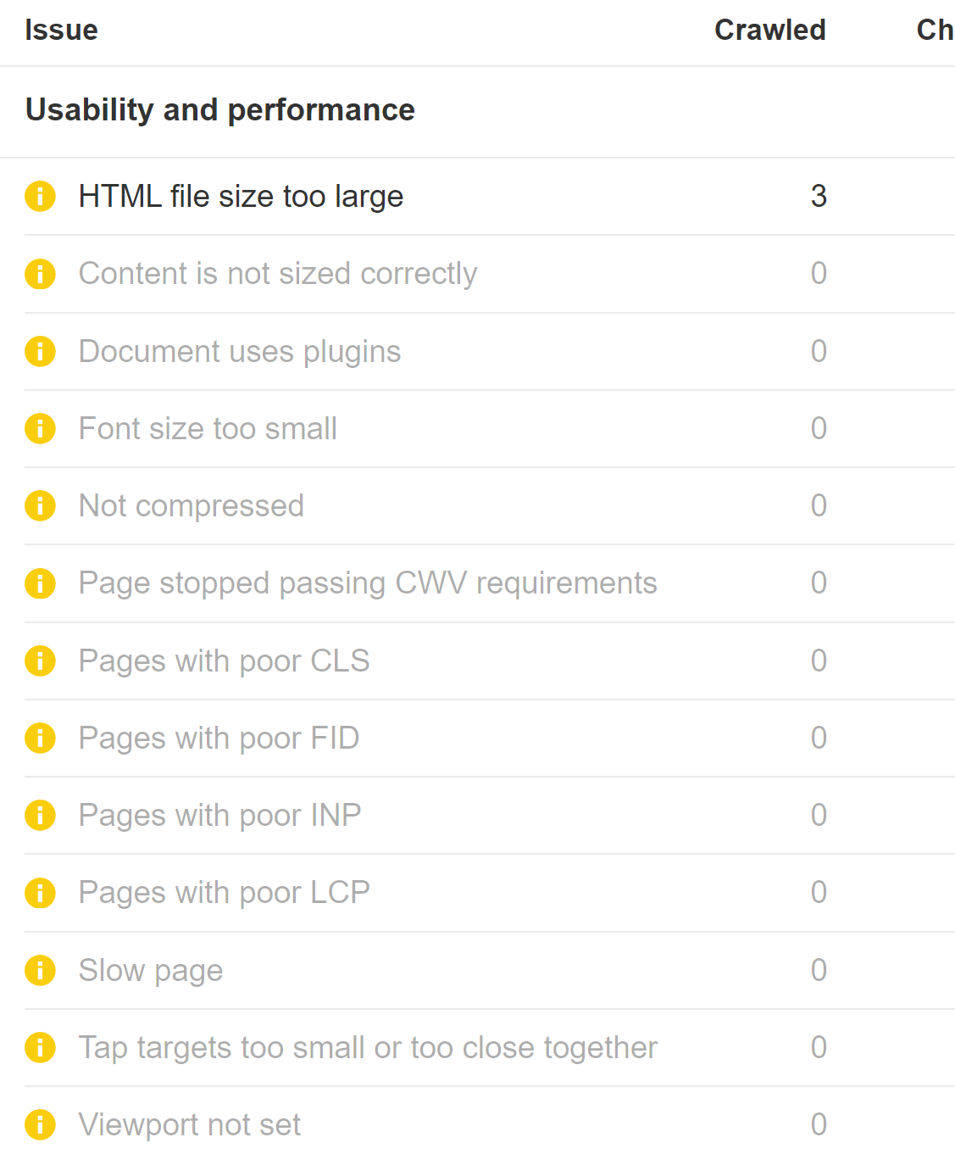This screenshot has height=1154, width=955.
Task: Click the info icon beside Not compressed
Action: click(x=40, y=505)
